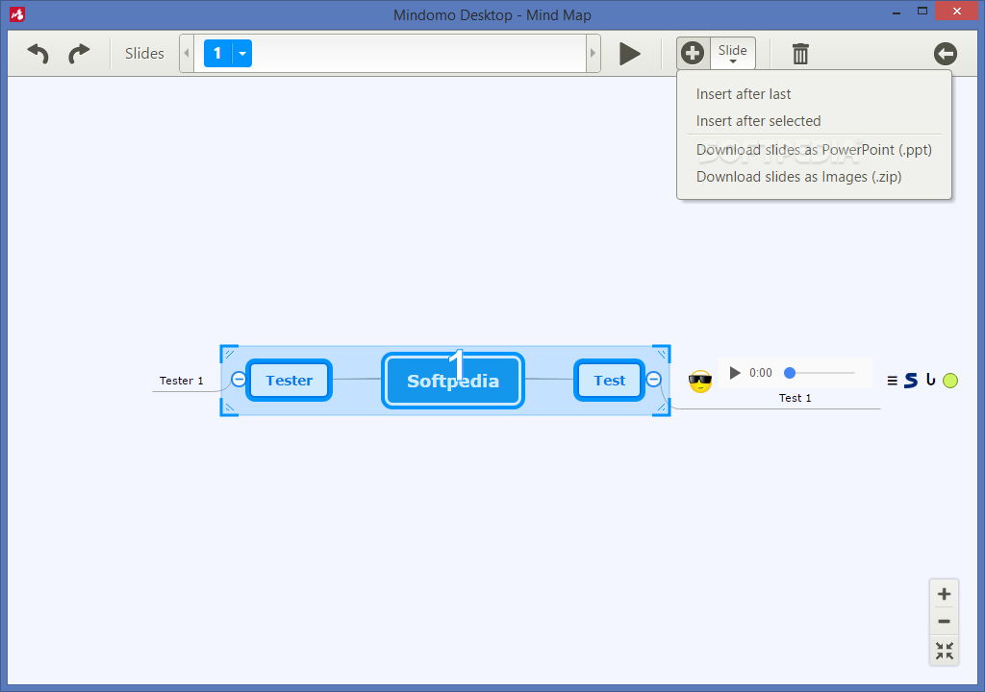Open the Slide dropdown button
Screen dimensions: 985x692
(732, 54)
